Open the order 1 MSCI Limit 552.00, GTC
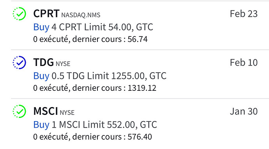The width and height of the screenshot is (269, 149). tap(104, 125)
